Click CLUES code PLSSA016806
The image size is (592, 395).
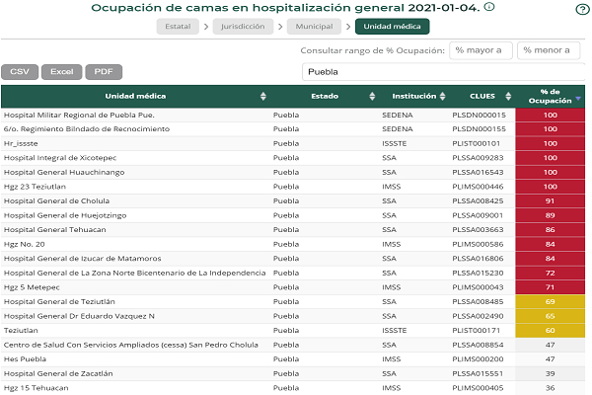478,259
